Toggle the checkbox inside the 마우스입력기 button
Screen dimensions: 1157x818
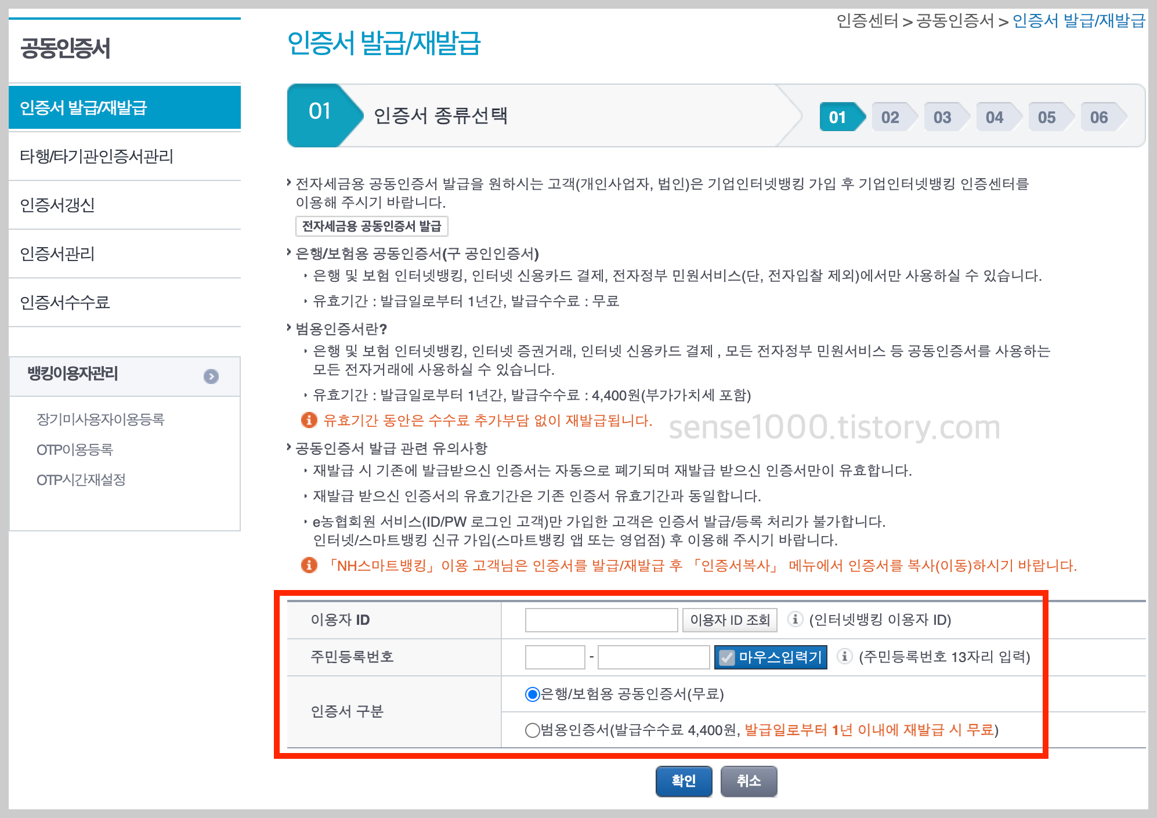[726, 657]
